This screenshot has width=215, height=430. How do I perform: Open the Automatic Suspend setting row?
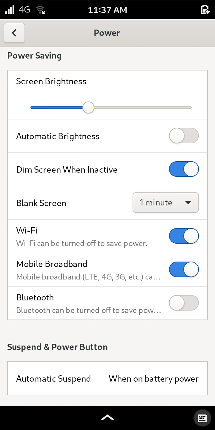click(107, 379)
